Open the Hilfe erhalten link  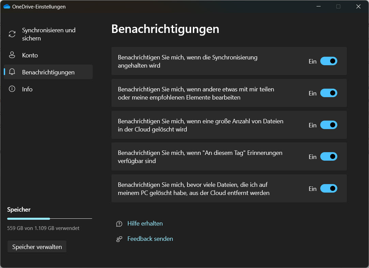[145, 224]
